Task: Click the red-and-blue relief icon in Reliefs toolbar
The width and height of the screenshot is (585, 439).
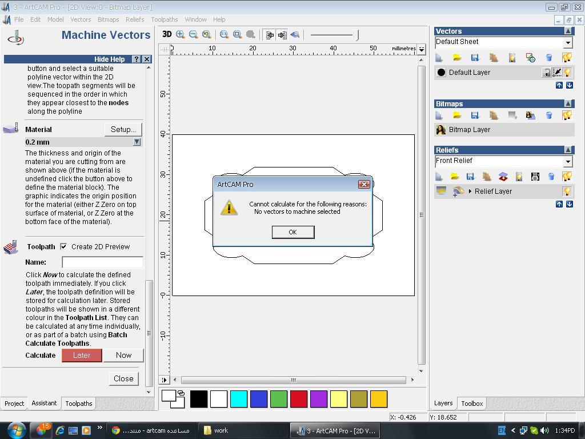Action: click(x=503, y=176)
